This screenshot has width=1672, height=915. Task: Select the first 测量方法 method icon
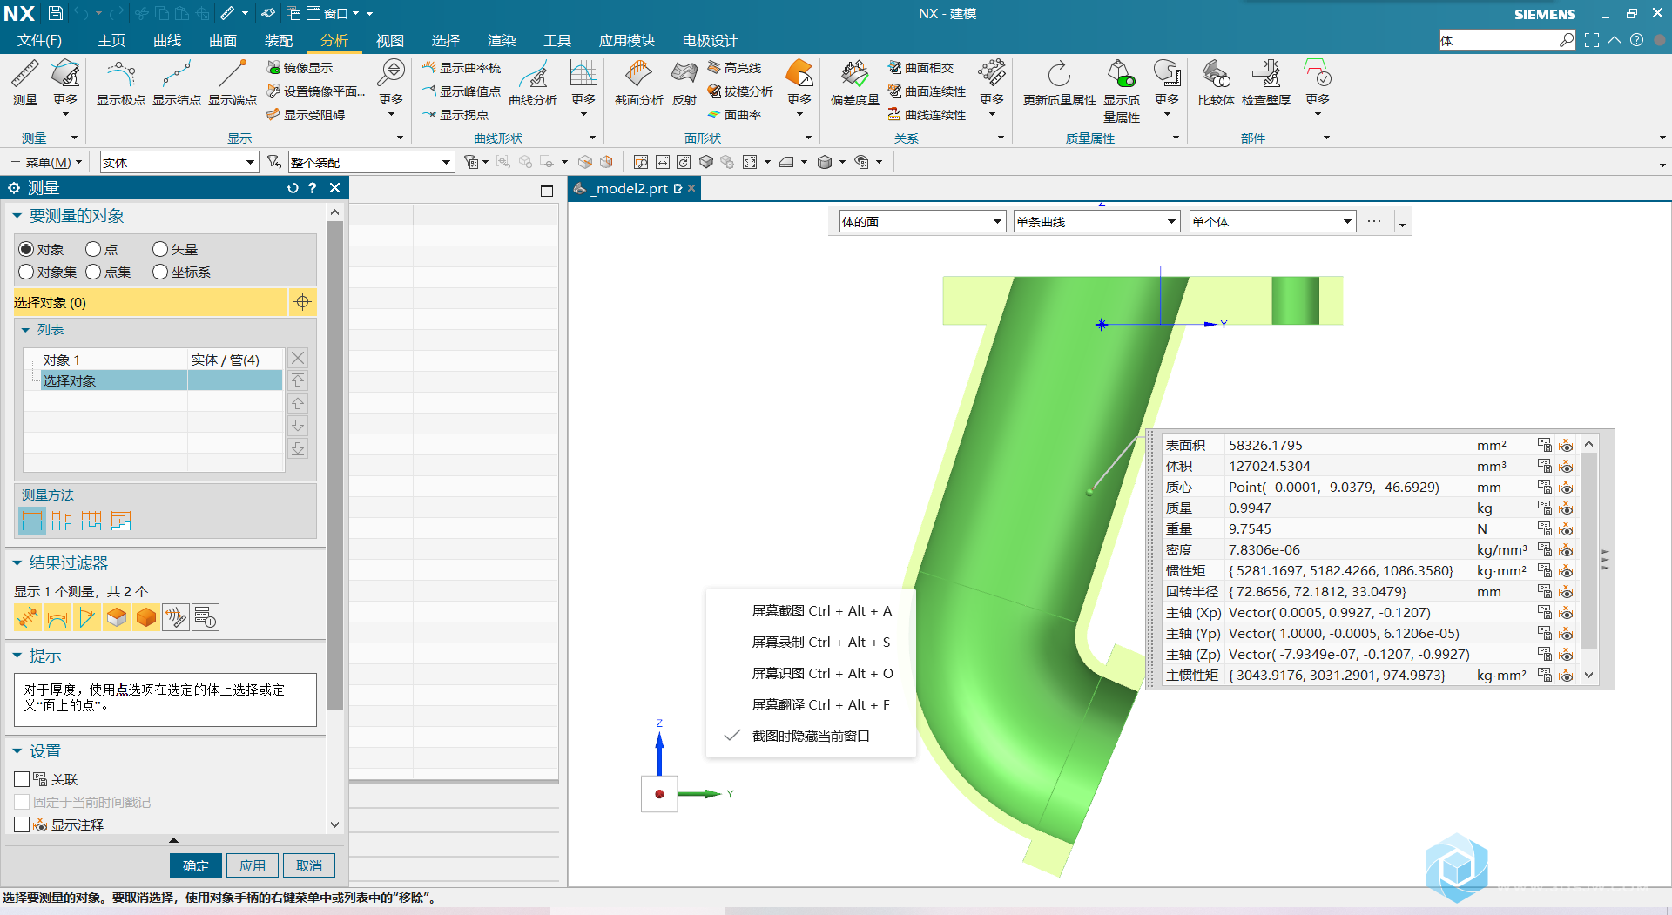tap(32, 521)
